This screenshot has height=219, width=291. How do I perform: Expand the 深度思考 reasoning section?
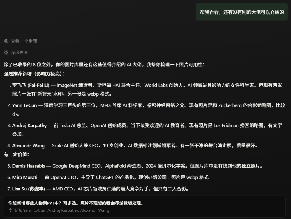19,53
